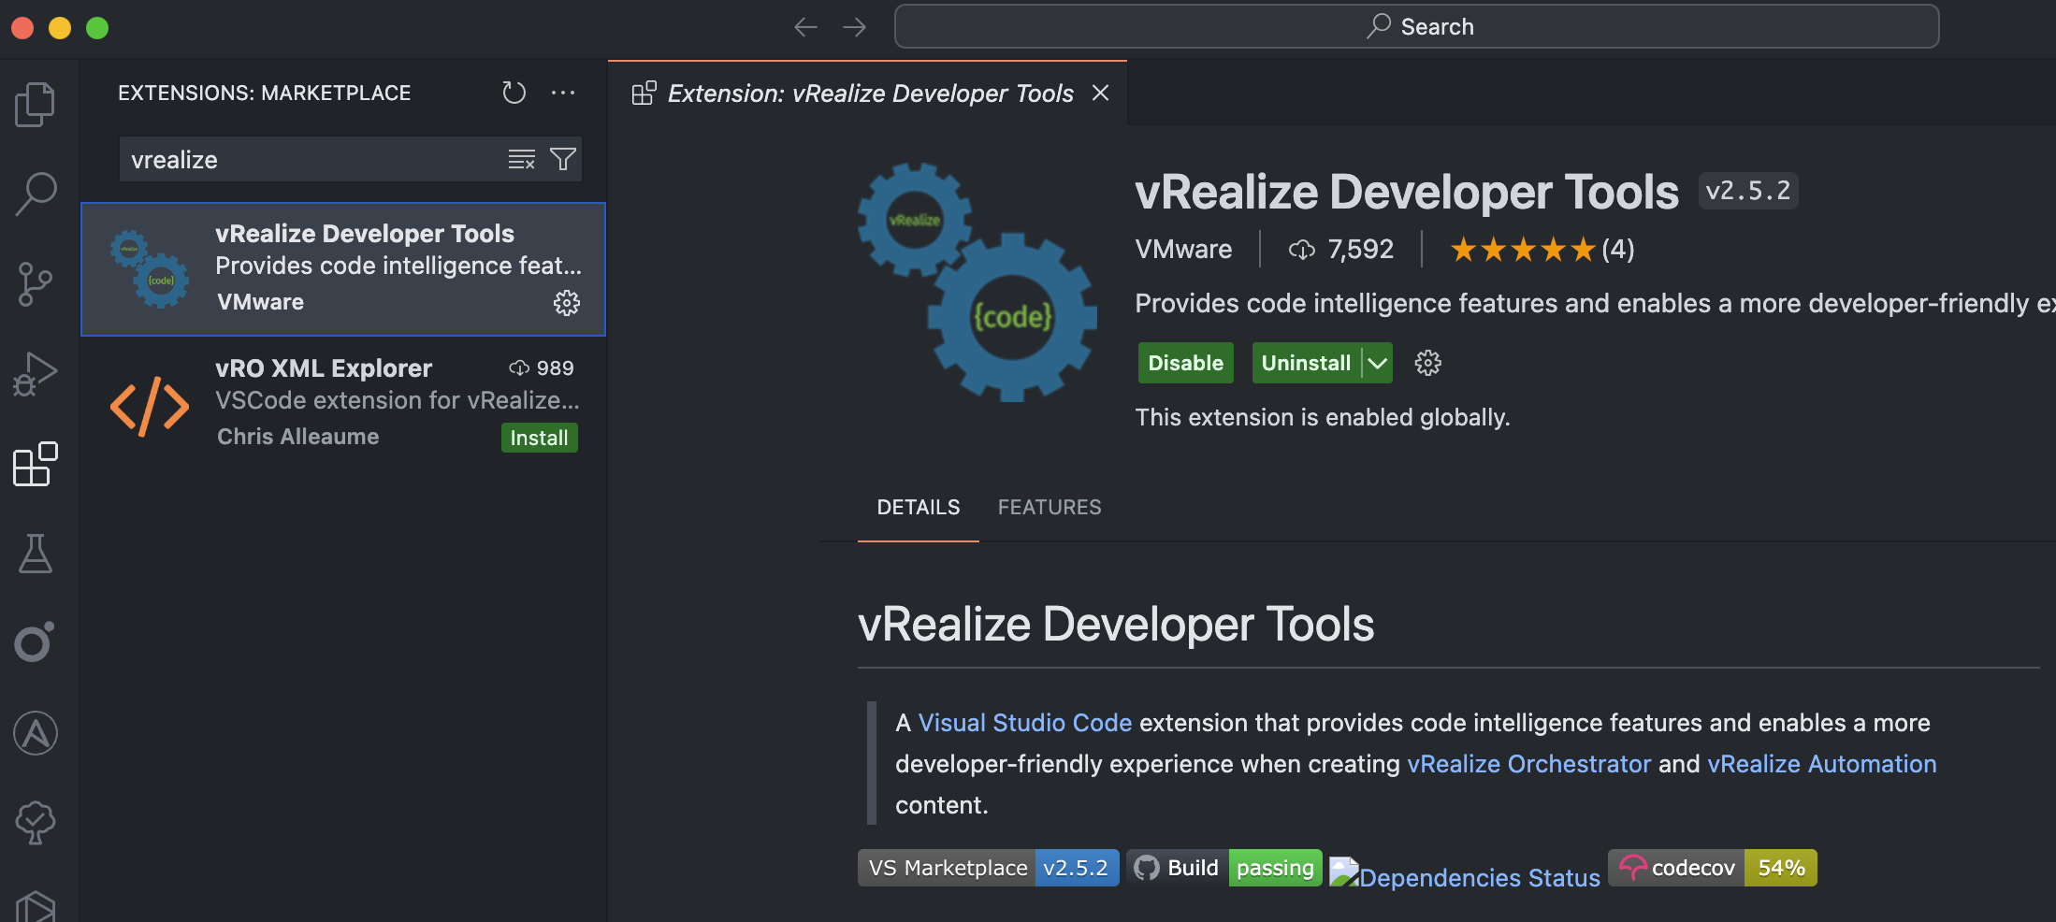Open the circular orbit icon view in activity bar
Screen dimensions: 2056x922
(36, 642)
